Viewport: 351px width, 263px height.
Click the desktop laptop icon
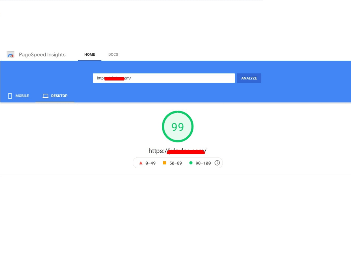point(45,96)
